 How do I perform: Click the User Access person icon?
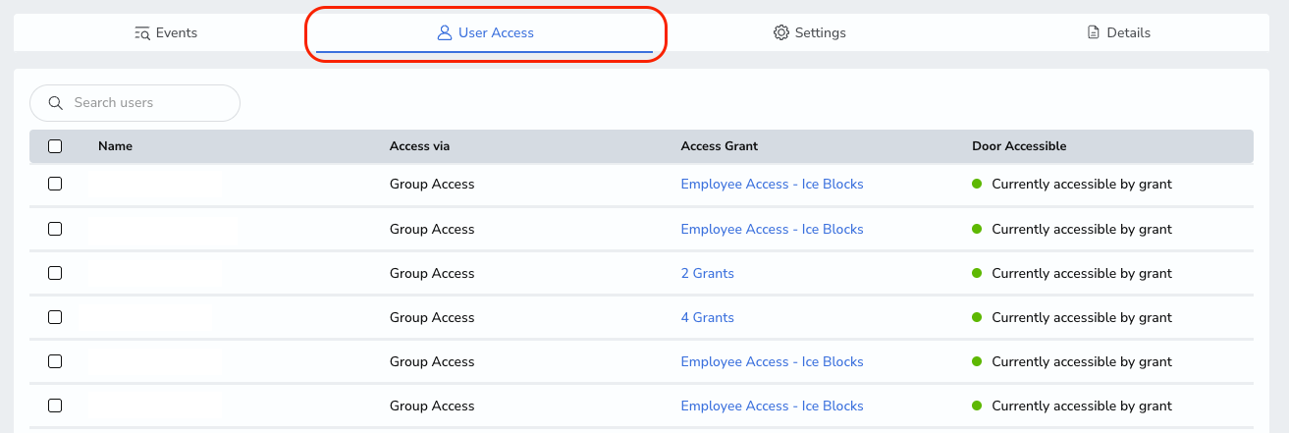pyautogui.click(x=445, y=32)
